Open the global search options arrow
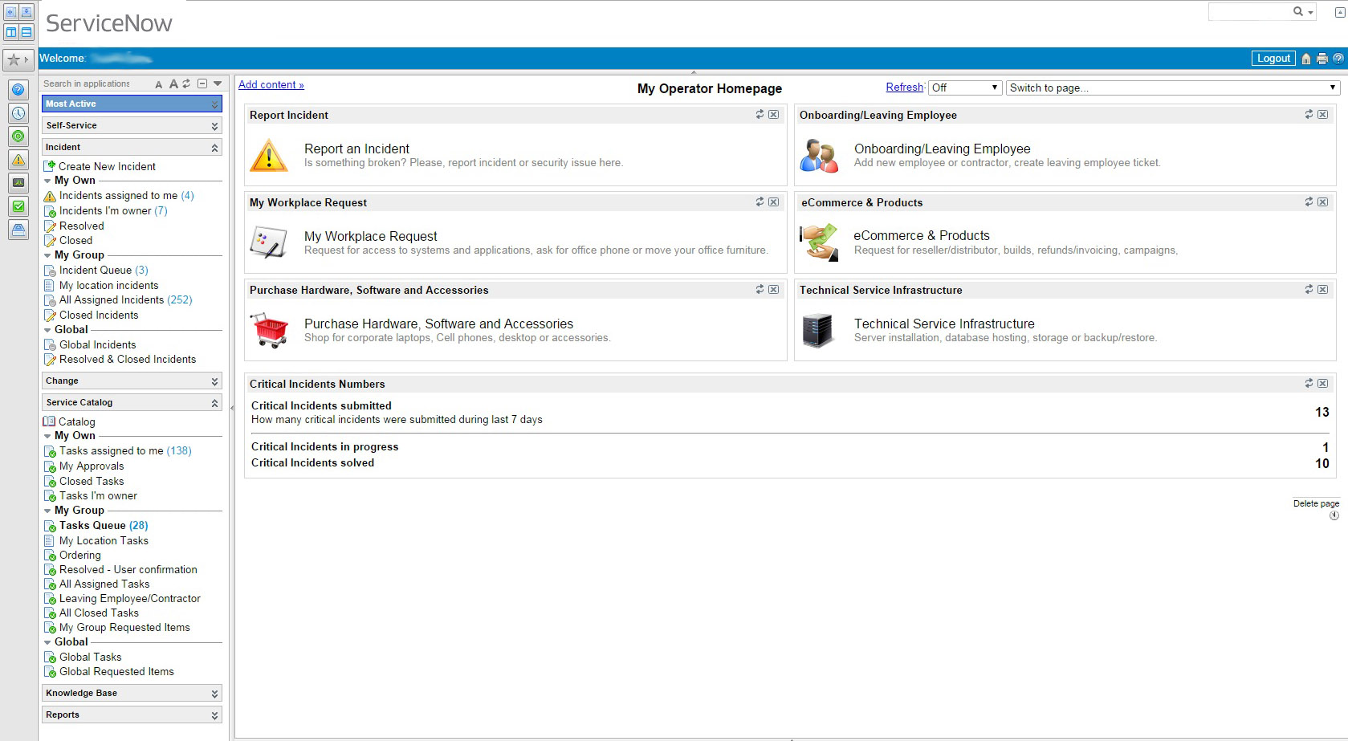The height and width of the screenshot is (741, 1348). pos(1311,12)
